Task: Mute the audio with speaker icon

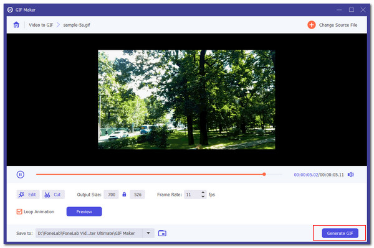Action: click(x=350, y=175)
